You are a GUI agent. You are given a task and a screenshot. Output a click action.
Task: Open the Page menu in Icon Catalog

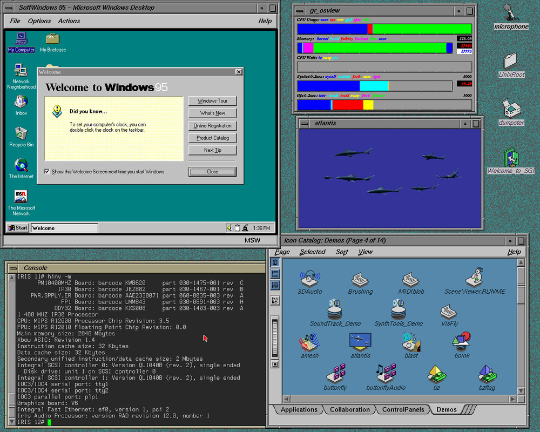(x=283, y=252)
